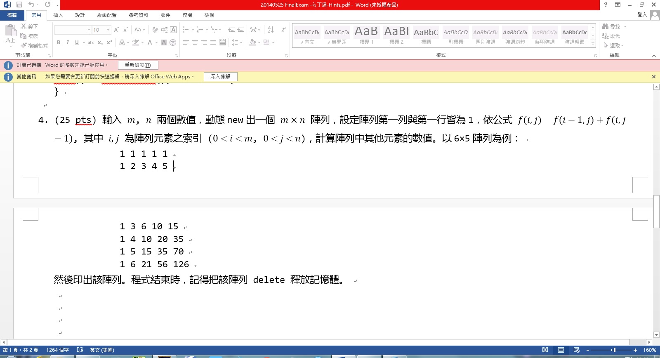This screenshot has height=358, width=660.
Task: Click the Clear Formatting eraser icon
Action: (x=155, y=30)
